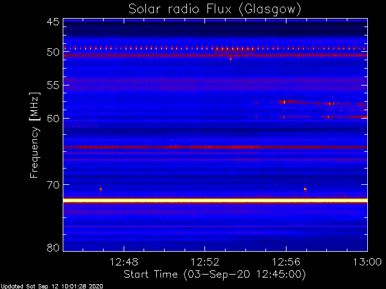The image size is (386, 289).
Task: Click the 12:56 time tick label
Action: pos(286,263)
